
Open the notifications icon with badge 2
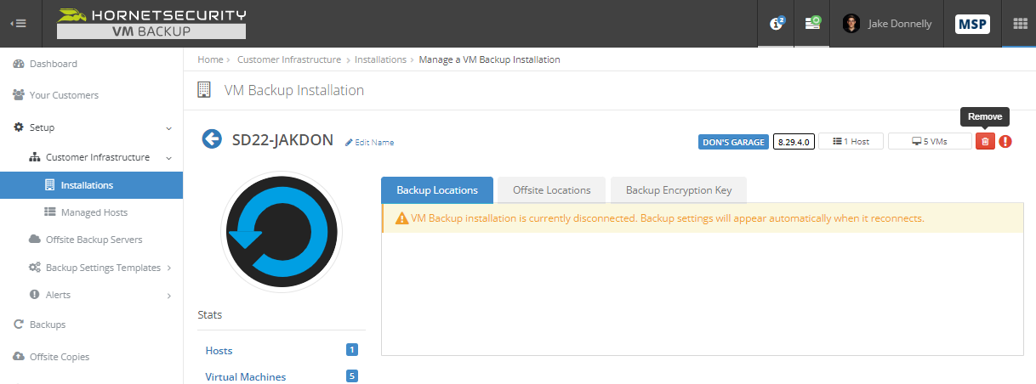pos(777,24)
